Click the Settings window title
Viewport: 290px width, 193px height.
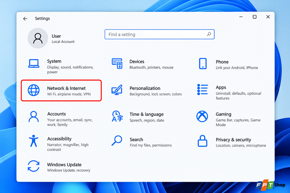pos(42,18)
